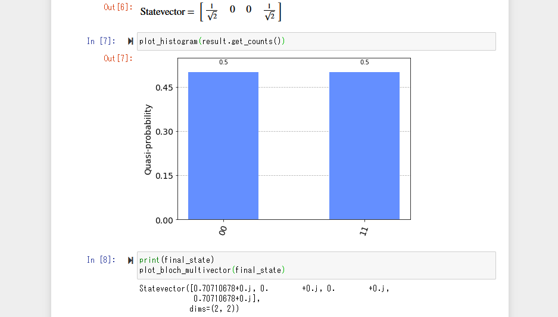
Task: Click into the plot_histogram code cell
Action: [x=316, y=42]
